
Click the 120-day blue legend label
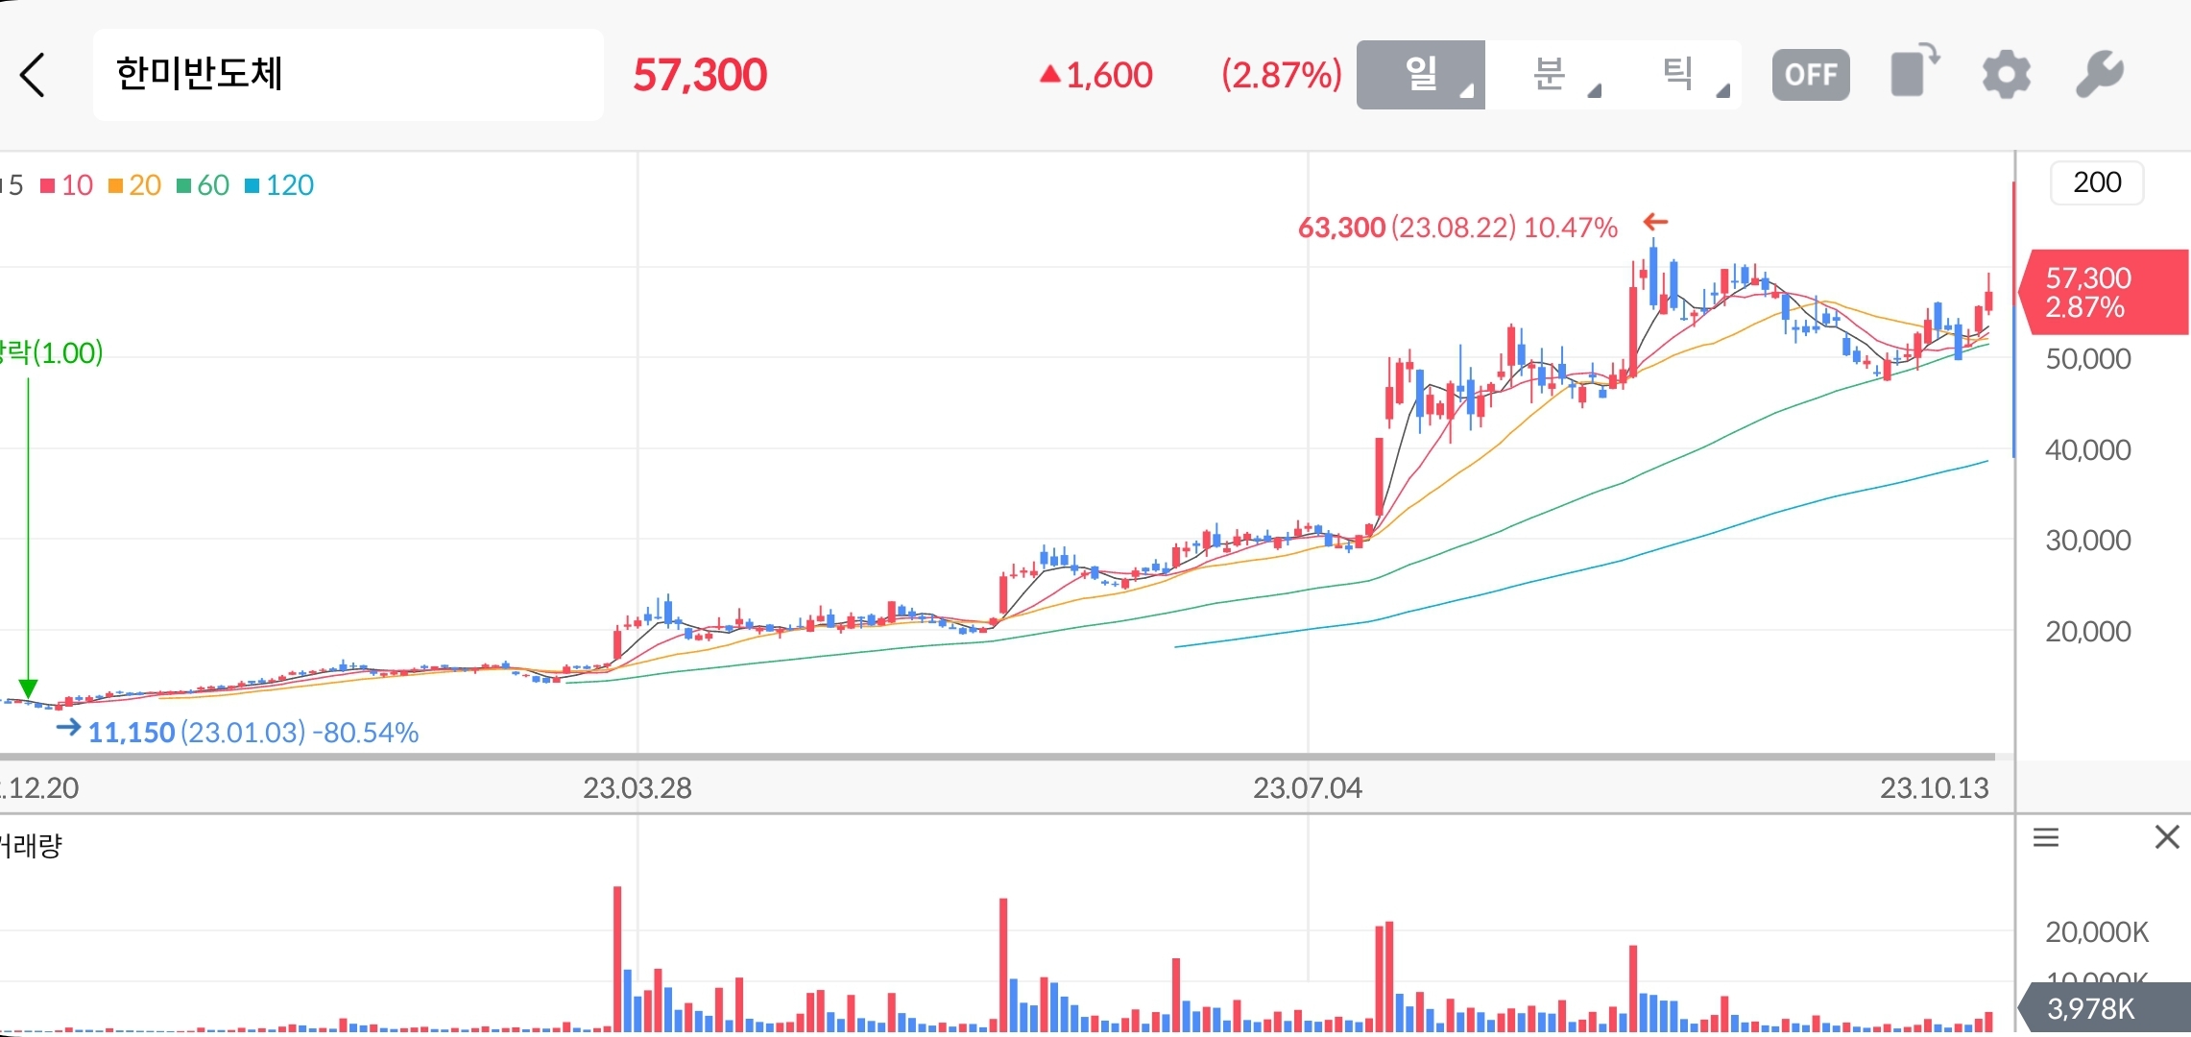(289, 185)
